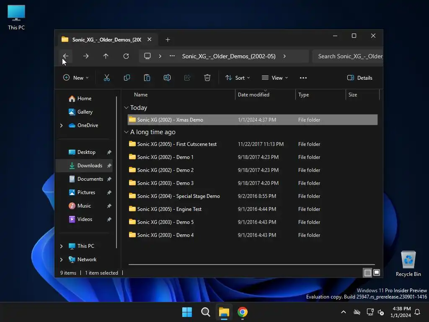This screenshot has width=429, height=322.
Task: Click the Search Sonic_XG_-_Older field
Action: click(347, 57)
